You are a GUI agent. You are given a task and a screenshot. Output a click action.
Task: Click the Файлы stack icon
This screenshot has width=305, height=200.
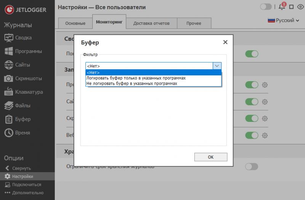(x=9, y=106)
